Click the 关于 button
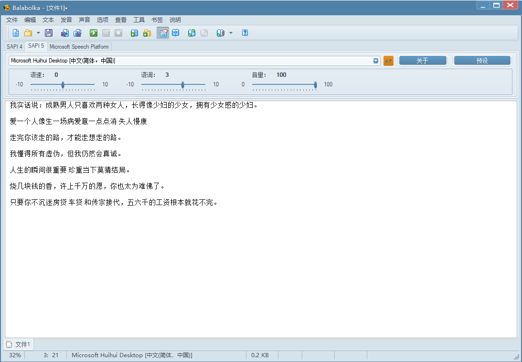522x362 pixels. pyautogui.click(x=423, y=61)
